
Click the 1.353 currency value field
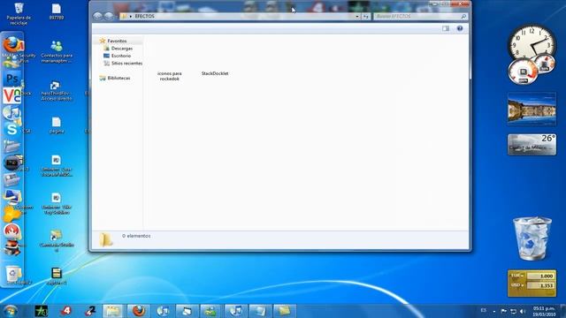click(540, 285)
